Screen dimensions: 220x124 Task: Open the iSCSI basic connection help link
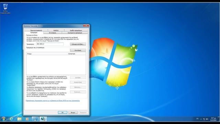point(53,101)
